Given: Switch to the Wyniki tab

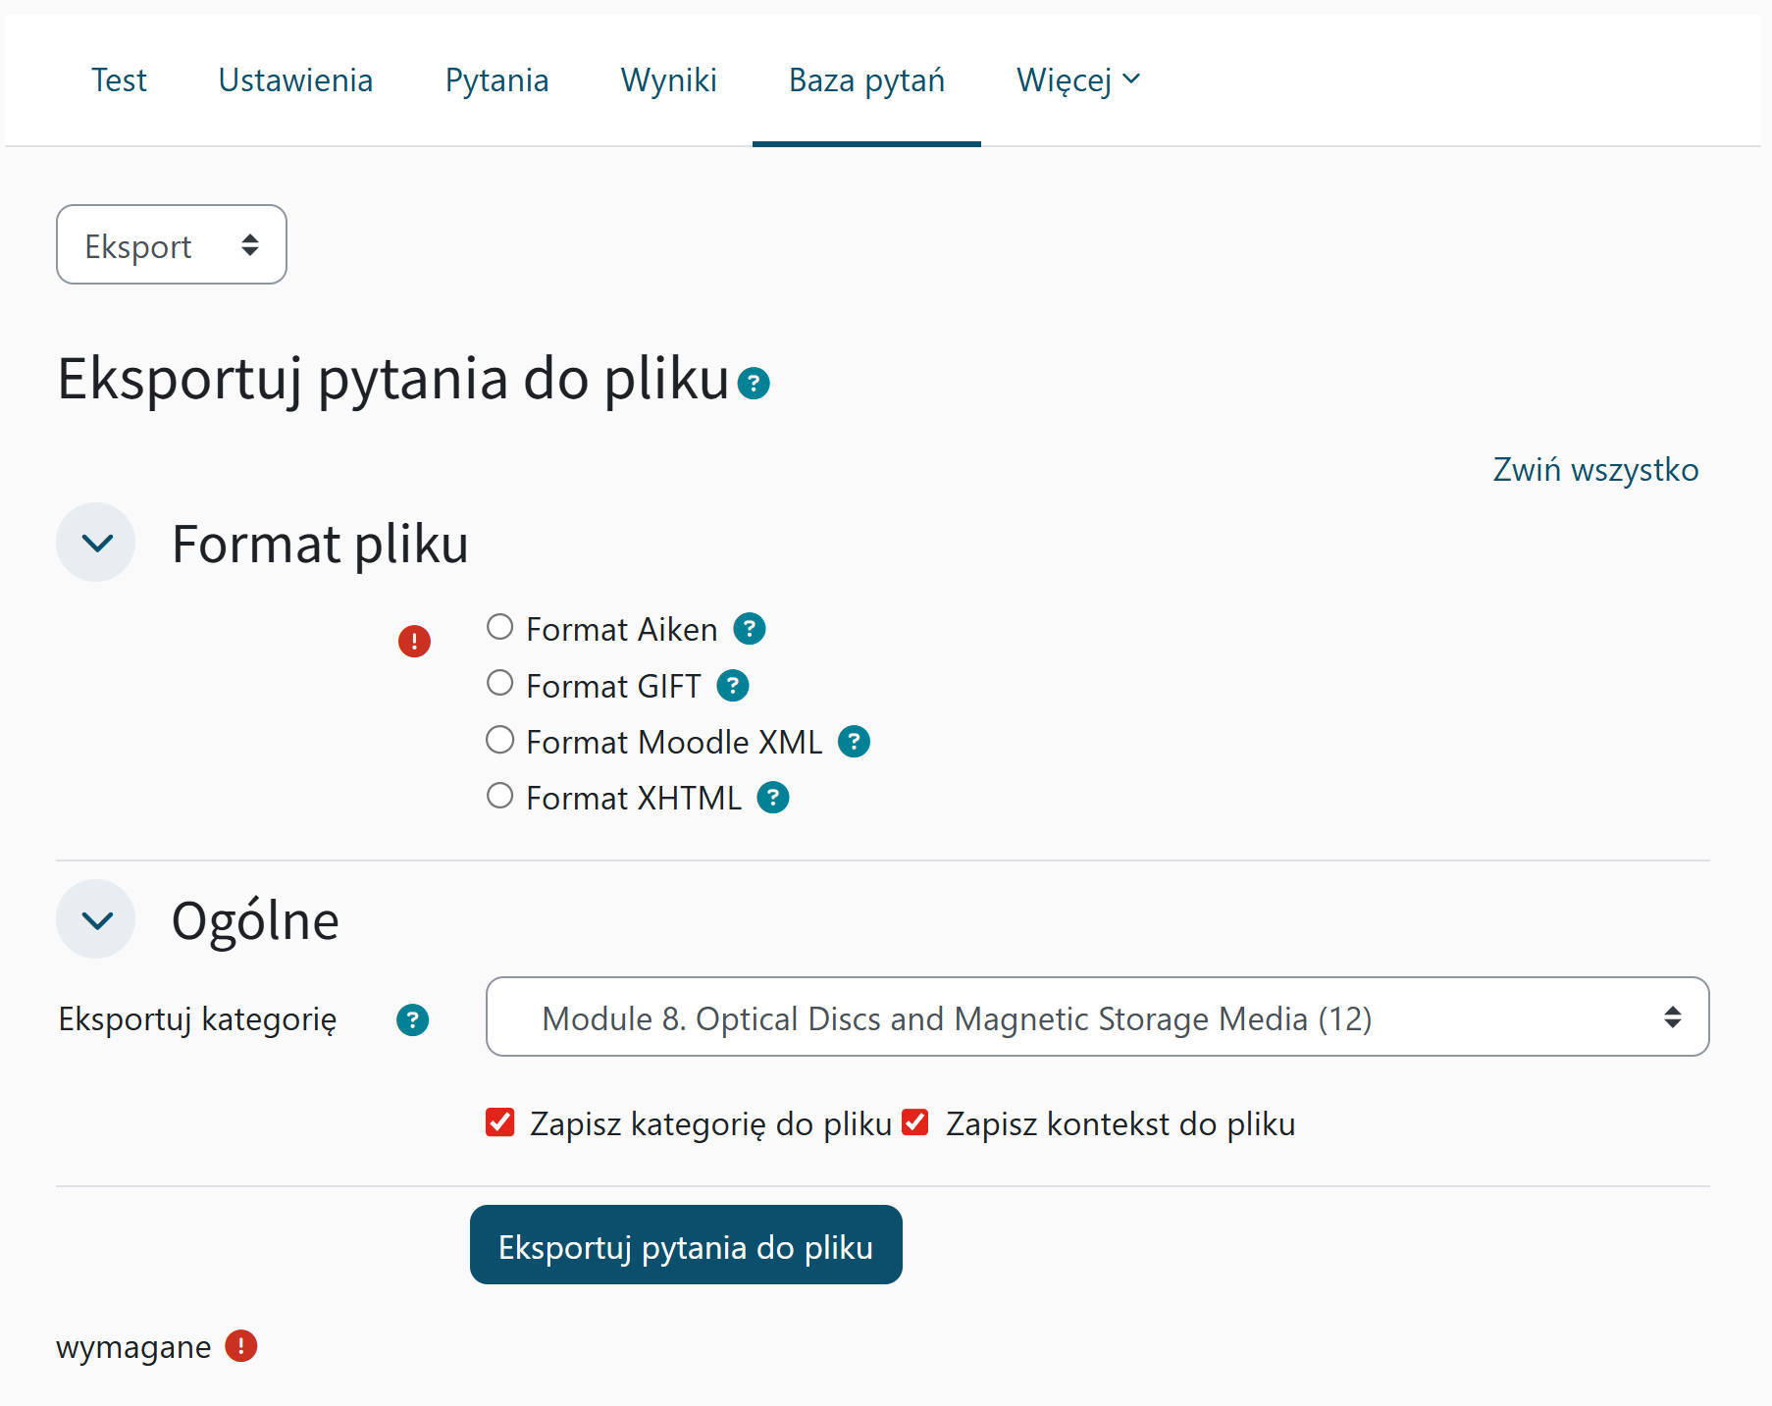Looking at the screenshot, I should [668, 79].
